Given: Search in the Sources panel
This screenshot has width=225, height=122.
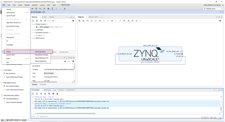Looking at the screenshot, I should [x=33, y=21].
